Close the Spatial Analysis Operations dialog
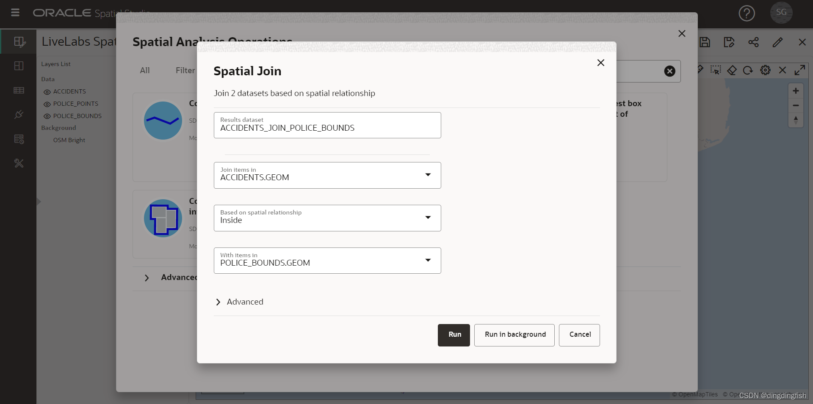813x404 pixels. (x=682, y=33)
